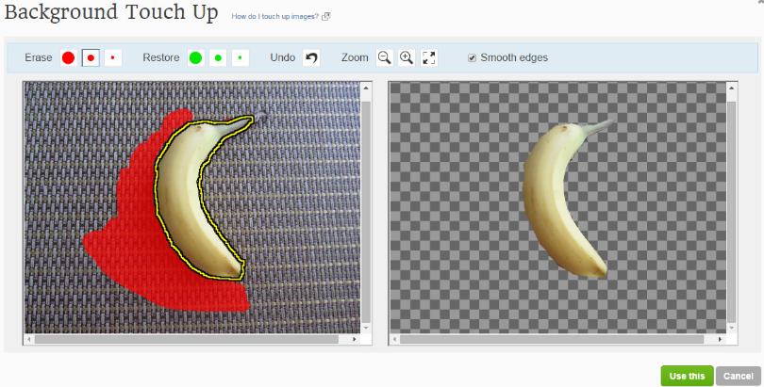Undo the last touch up stroke

311,57
